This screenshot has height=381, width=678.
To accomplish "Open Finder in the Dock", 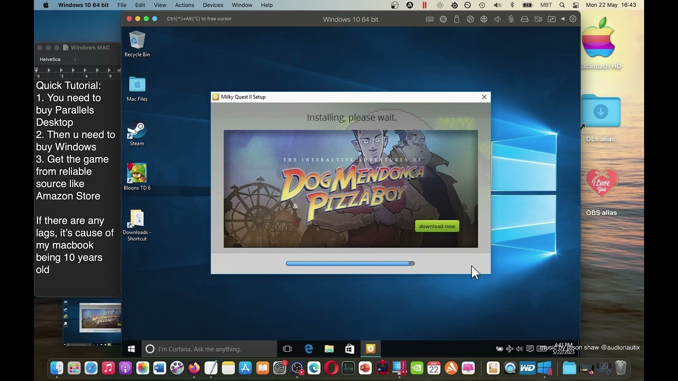I will (57, 368).
